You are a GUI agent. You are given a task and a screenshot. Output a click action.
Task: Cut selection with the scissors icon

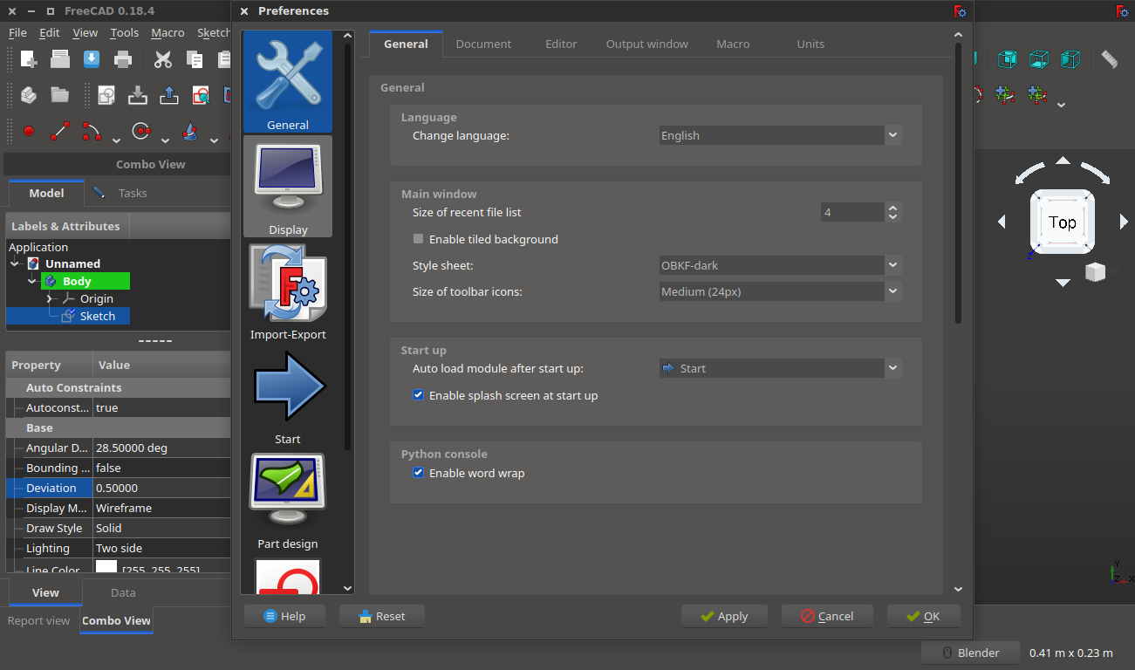tap(163, 59)
